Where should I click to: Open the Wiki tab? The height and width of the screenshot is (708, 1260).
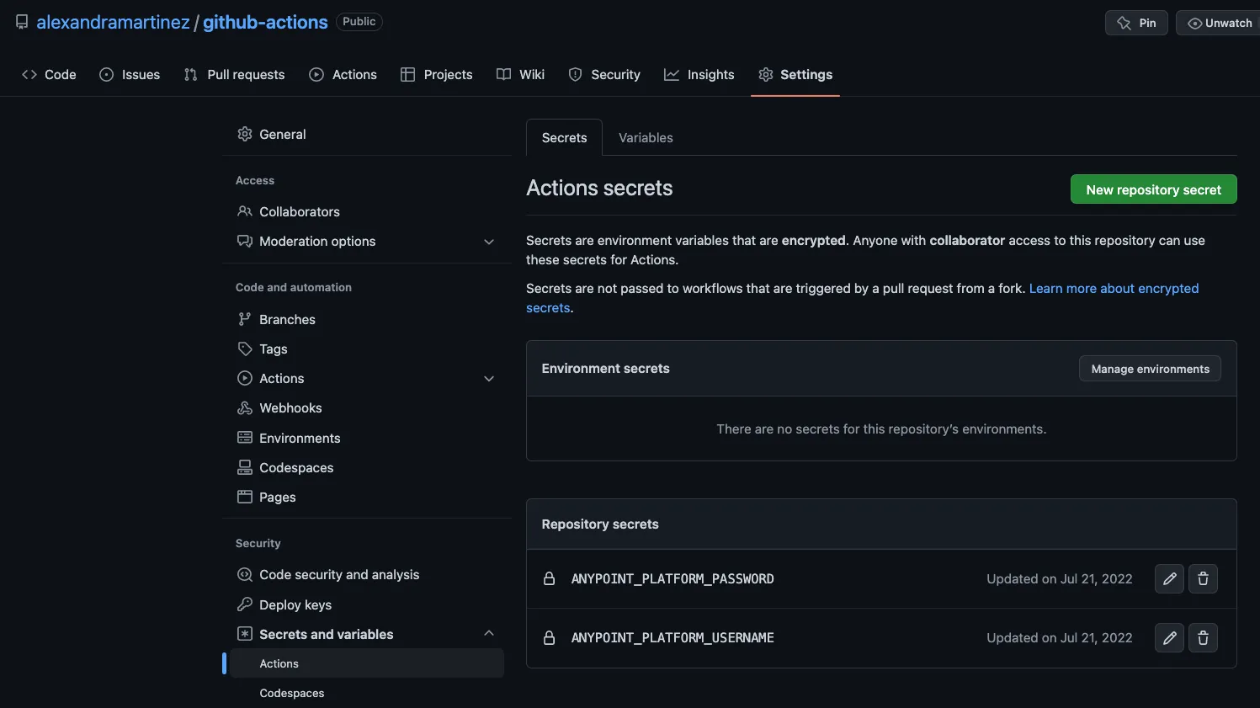[520, 74]
